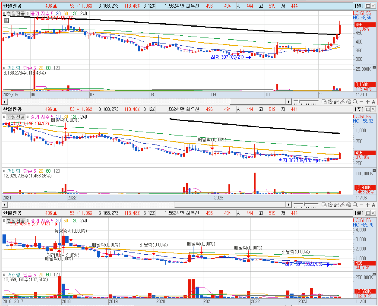Click the 'A' auto-fit icon in daily chart toolbar
This screenshot has width=378, height=306.
click(x=374, y=102)
